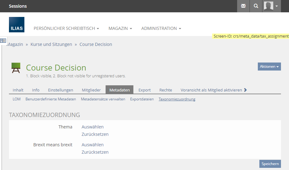The width and height of the screenshot is (289, 170).
Task: Open the mail envelope icon
Action: [243, 6]
